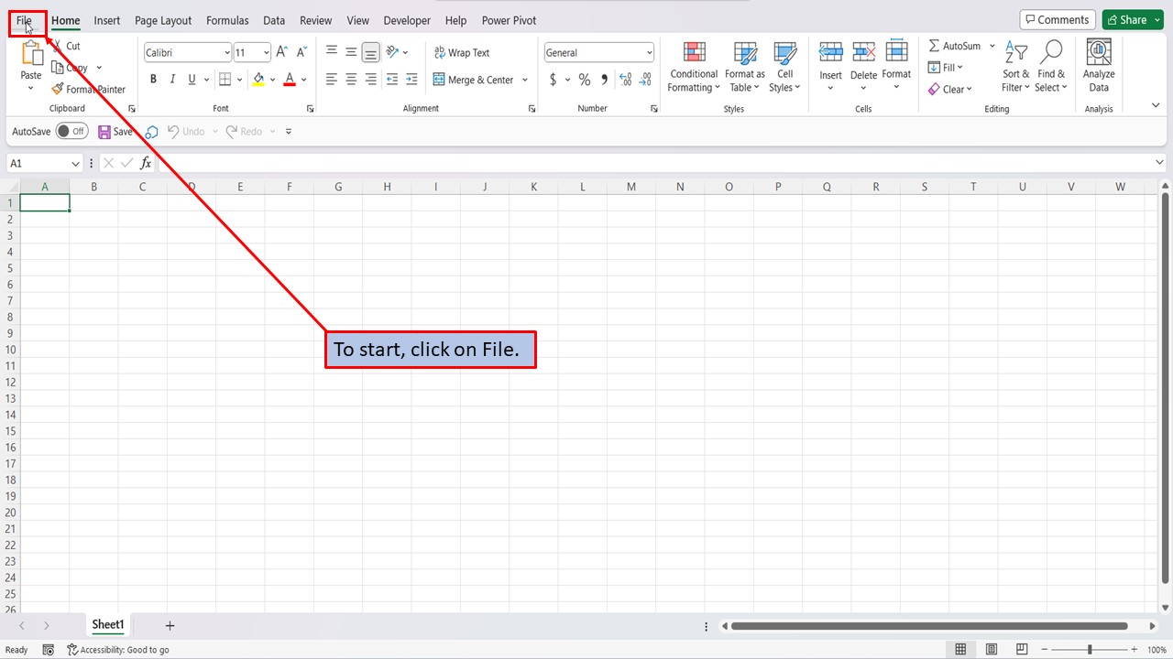The image size is (1173, 659).
Task: Switch to the Formulas tab
Action: (x=226, y=20)
